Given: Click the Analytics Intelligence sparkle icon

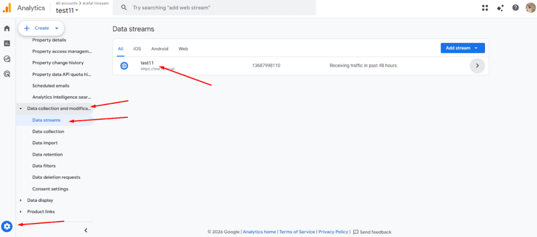Looking at the screenshot, I should (x=500, y=8).
